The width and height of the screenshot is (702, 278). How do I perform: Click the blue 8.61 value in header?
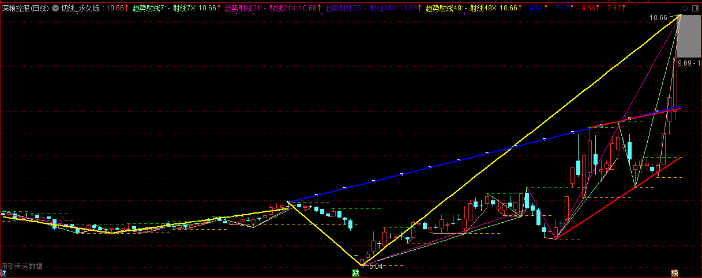pyautogui.click(x=536, y=8)
